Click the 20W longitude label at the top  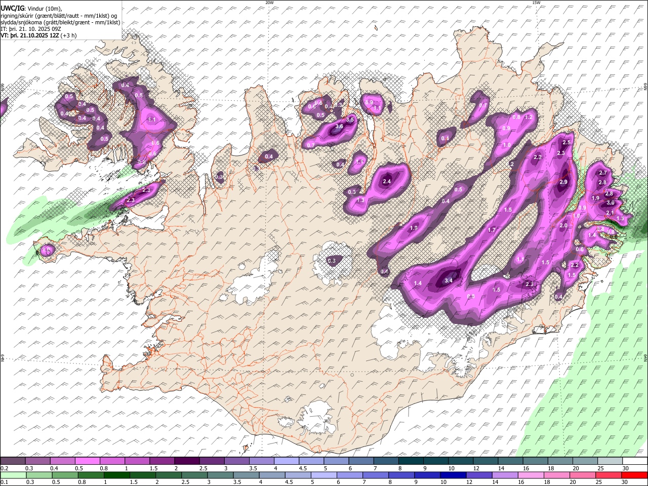[x=269, y=3]
